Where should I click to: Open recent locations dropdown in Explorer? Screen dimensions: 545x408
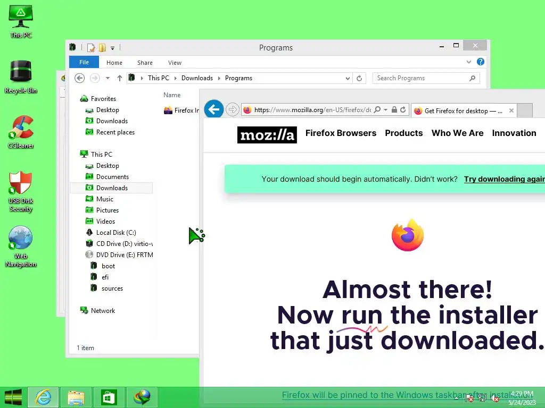click(x=108, y=78)
